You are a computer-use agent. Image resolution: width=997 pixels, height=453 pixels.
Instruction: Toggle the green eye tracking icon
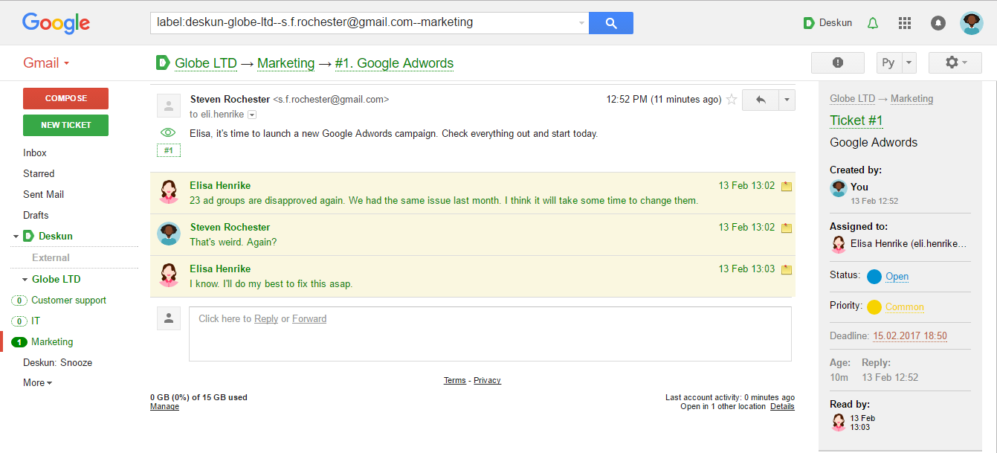point(168,132)
